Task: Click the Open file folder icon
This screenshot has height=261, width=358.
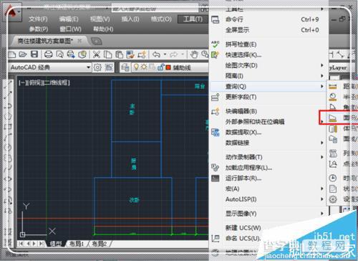Action: [x=23, y=54]
